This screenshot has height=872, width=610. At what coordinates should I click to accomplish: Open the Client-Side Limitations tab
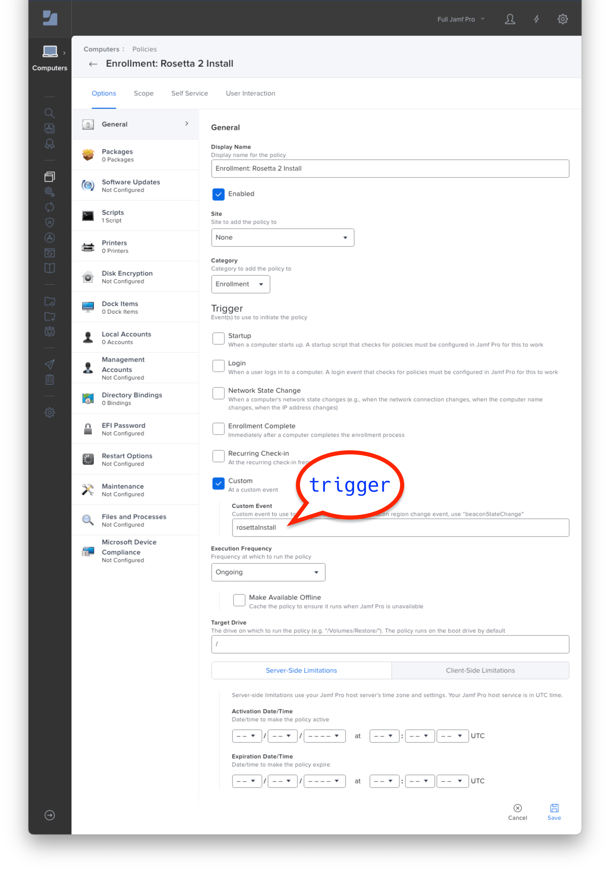click(x=480, y=670)
